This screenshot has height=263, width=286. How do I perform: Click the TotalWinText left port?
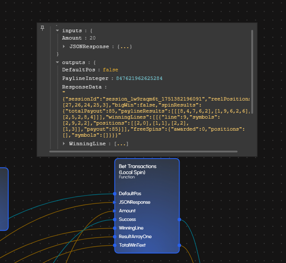[x=115, y=245]
